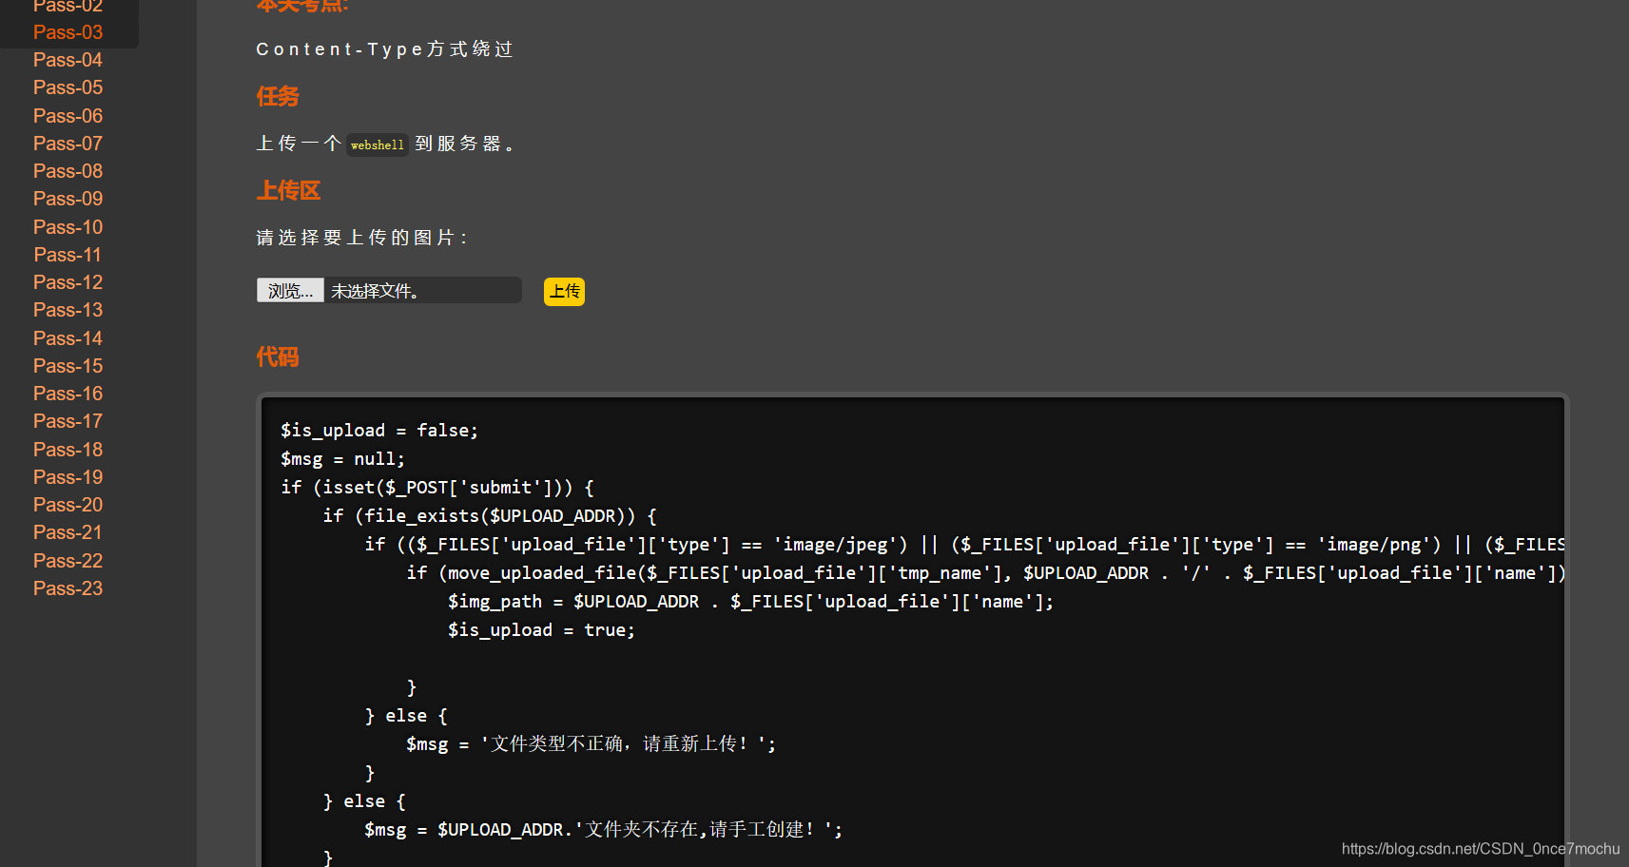Click the 任务 heading

(x=278, y=96)
